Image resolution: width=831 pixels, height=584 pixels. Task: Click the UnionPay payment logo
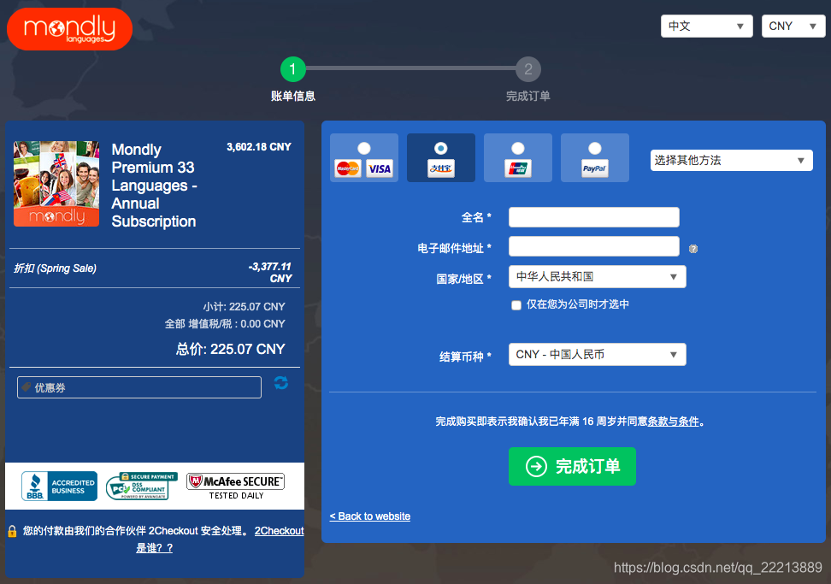518,168
